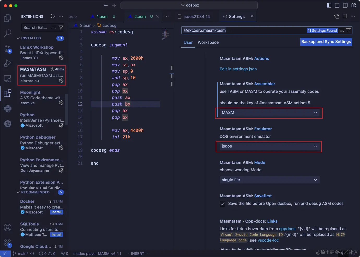Toggle the Panel layout control
Image resolution: width=360 pixels, height=257 pixels.
pos(337,5)
